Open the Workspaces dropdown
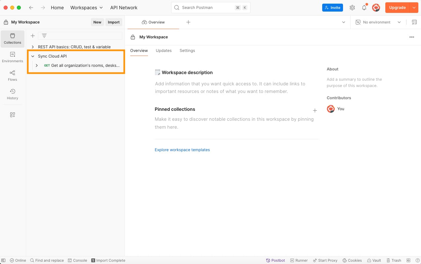The image size is (421, 264). [x=87, y=8]
